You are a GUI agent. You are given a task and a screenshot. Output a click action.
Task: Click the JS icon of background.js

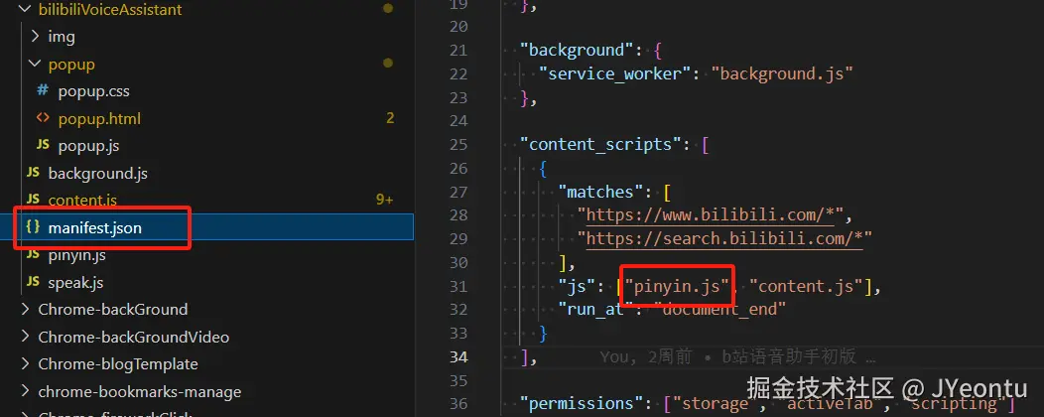tap(33, 173)
